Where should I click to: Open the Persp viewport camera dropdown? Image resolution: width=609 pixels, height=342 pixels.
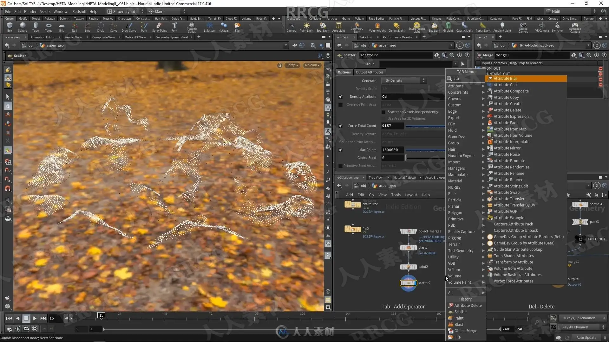click(x=292, y=65)
